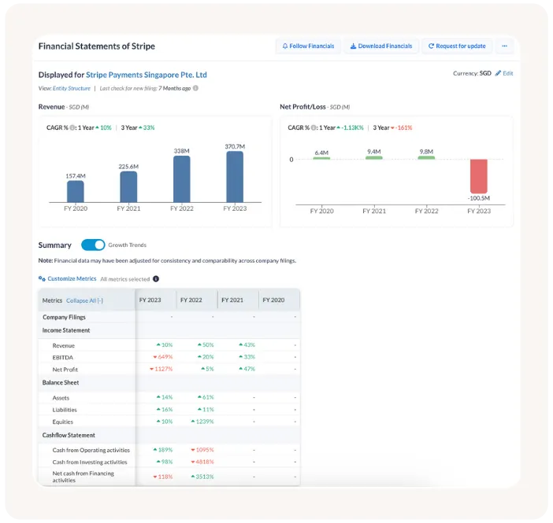553x523 pixels.
Task: Click the Follow Financials button
Action: (x=308, y=46)
